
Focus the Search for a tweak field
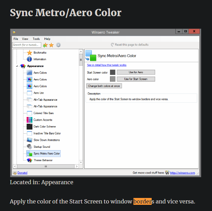pyautogui.click(x=27, y=45)
